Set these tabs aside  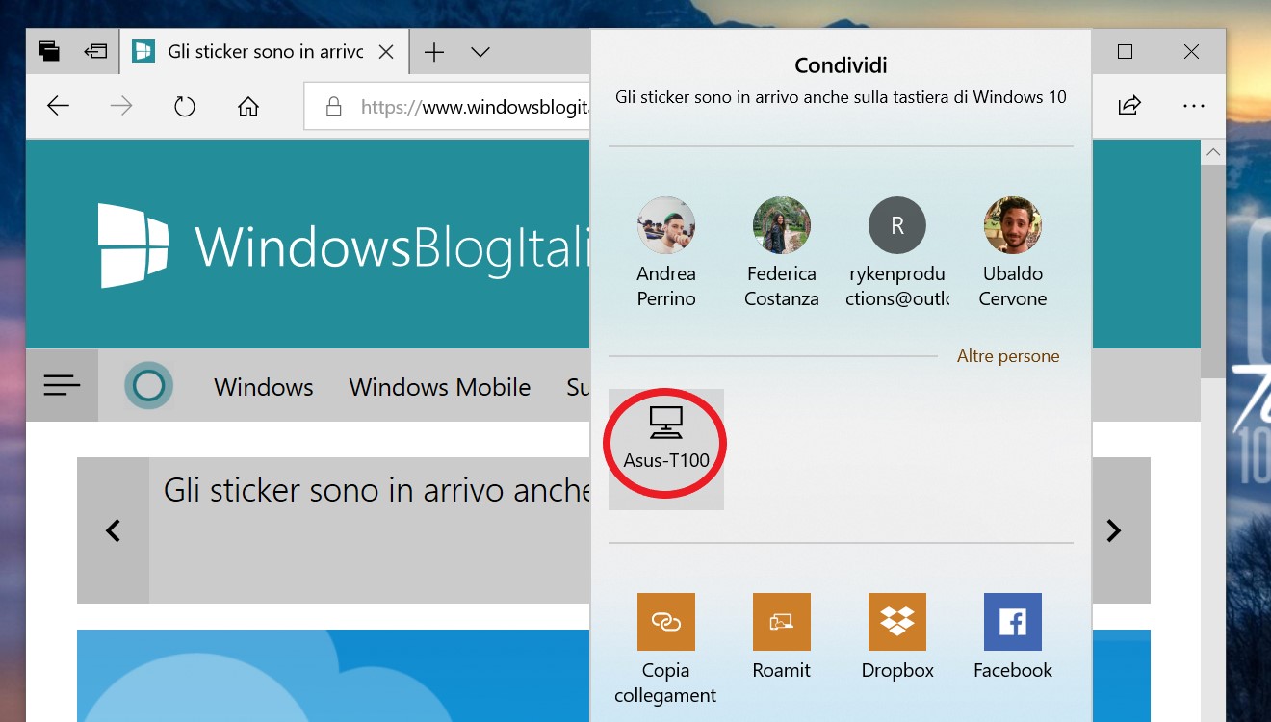click(x=94, y=52)
